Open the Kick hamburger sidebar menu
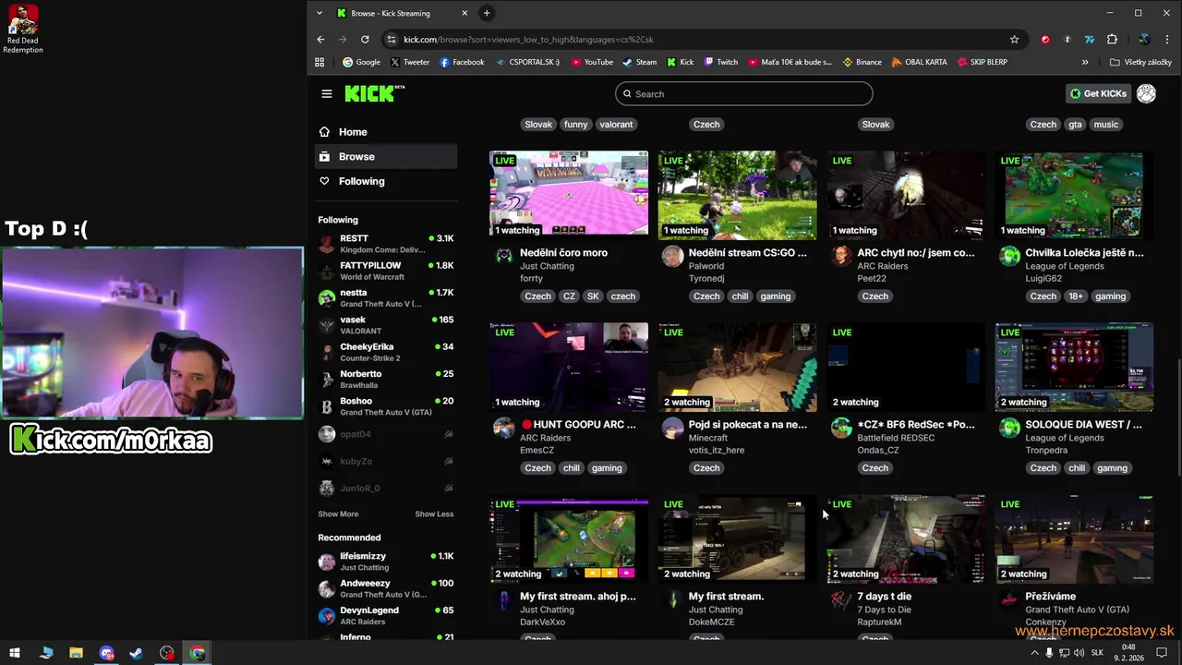This screenshot has height=665, width=1182. [326, 93]
